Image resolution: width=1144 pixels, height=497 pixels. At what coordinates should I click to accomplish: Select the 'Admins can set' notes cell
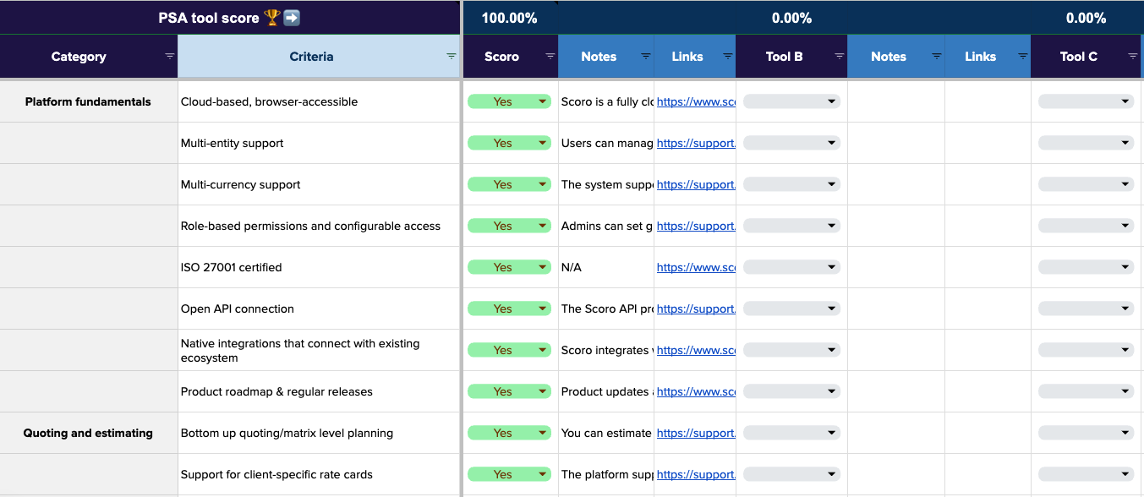point(606,226)
